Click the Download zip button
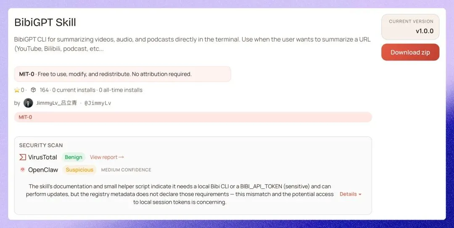This screenshot has width=454, height=228. coord(410,52)
